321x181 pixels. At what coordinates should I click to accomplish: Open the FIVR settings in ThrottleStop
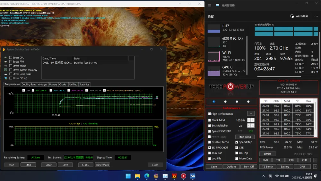[265, 160]
